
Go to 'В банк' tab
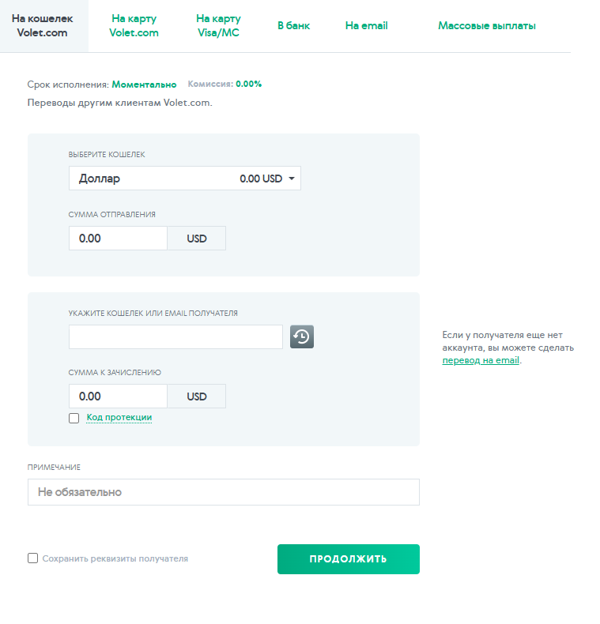[293, 25]
